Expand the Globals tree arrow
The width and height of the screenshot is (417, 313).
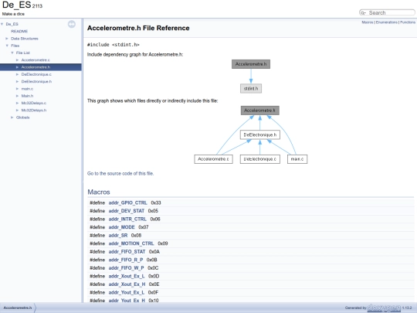pyautogui.click(x=12, y=117)
